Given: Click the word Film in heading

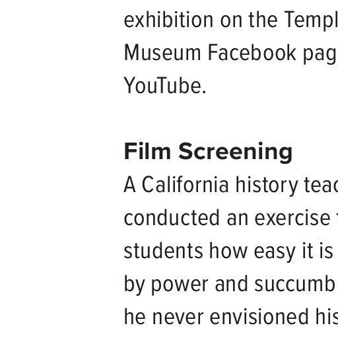Looking at the screenshot, I should click(147, 151).
